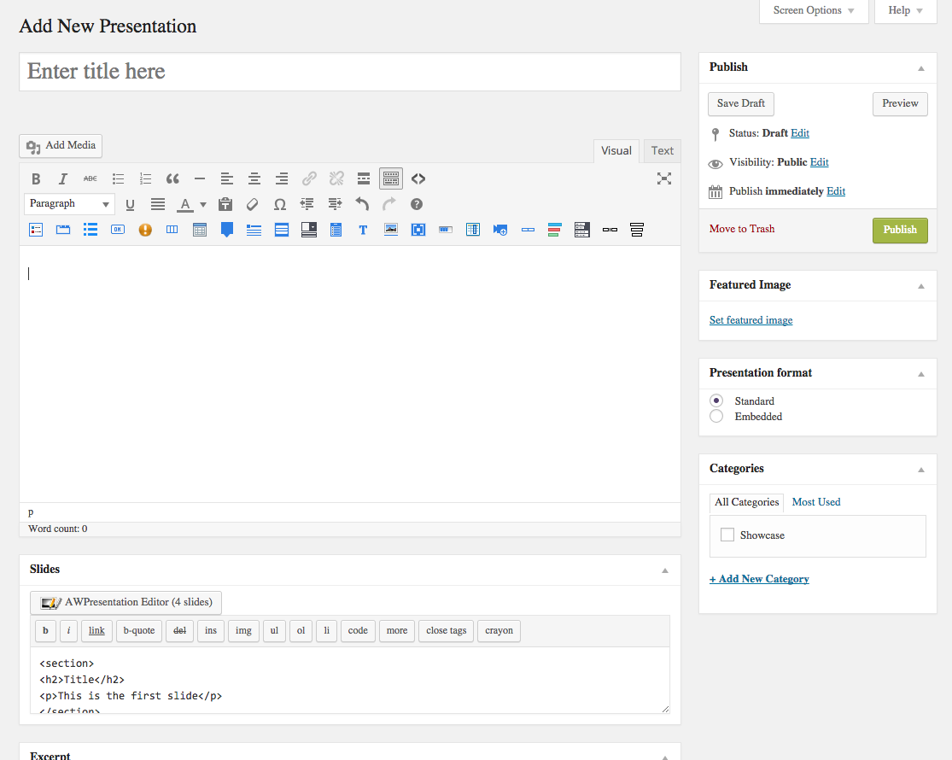Toggle bold formatting in visual editor
The height and width of the screenshot is (760, 952).
36,178
